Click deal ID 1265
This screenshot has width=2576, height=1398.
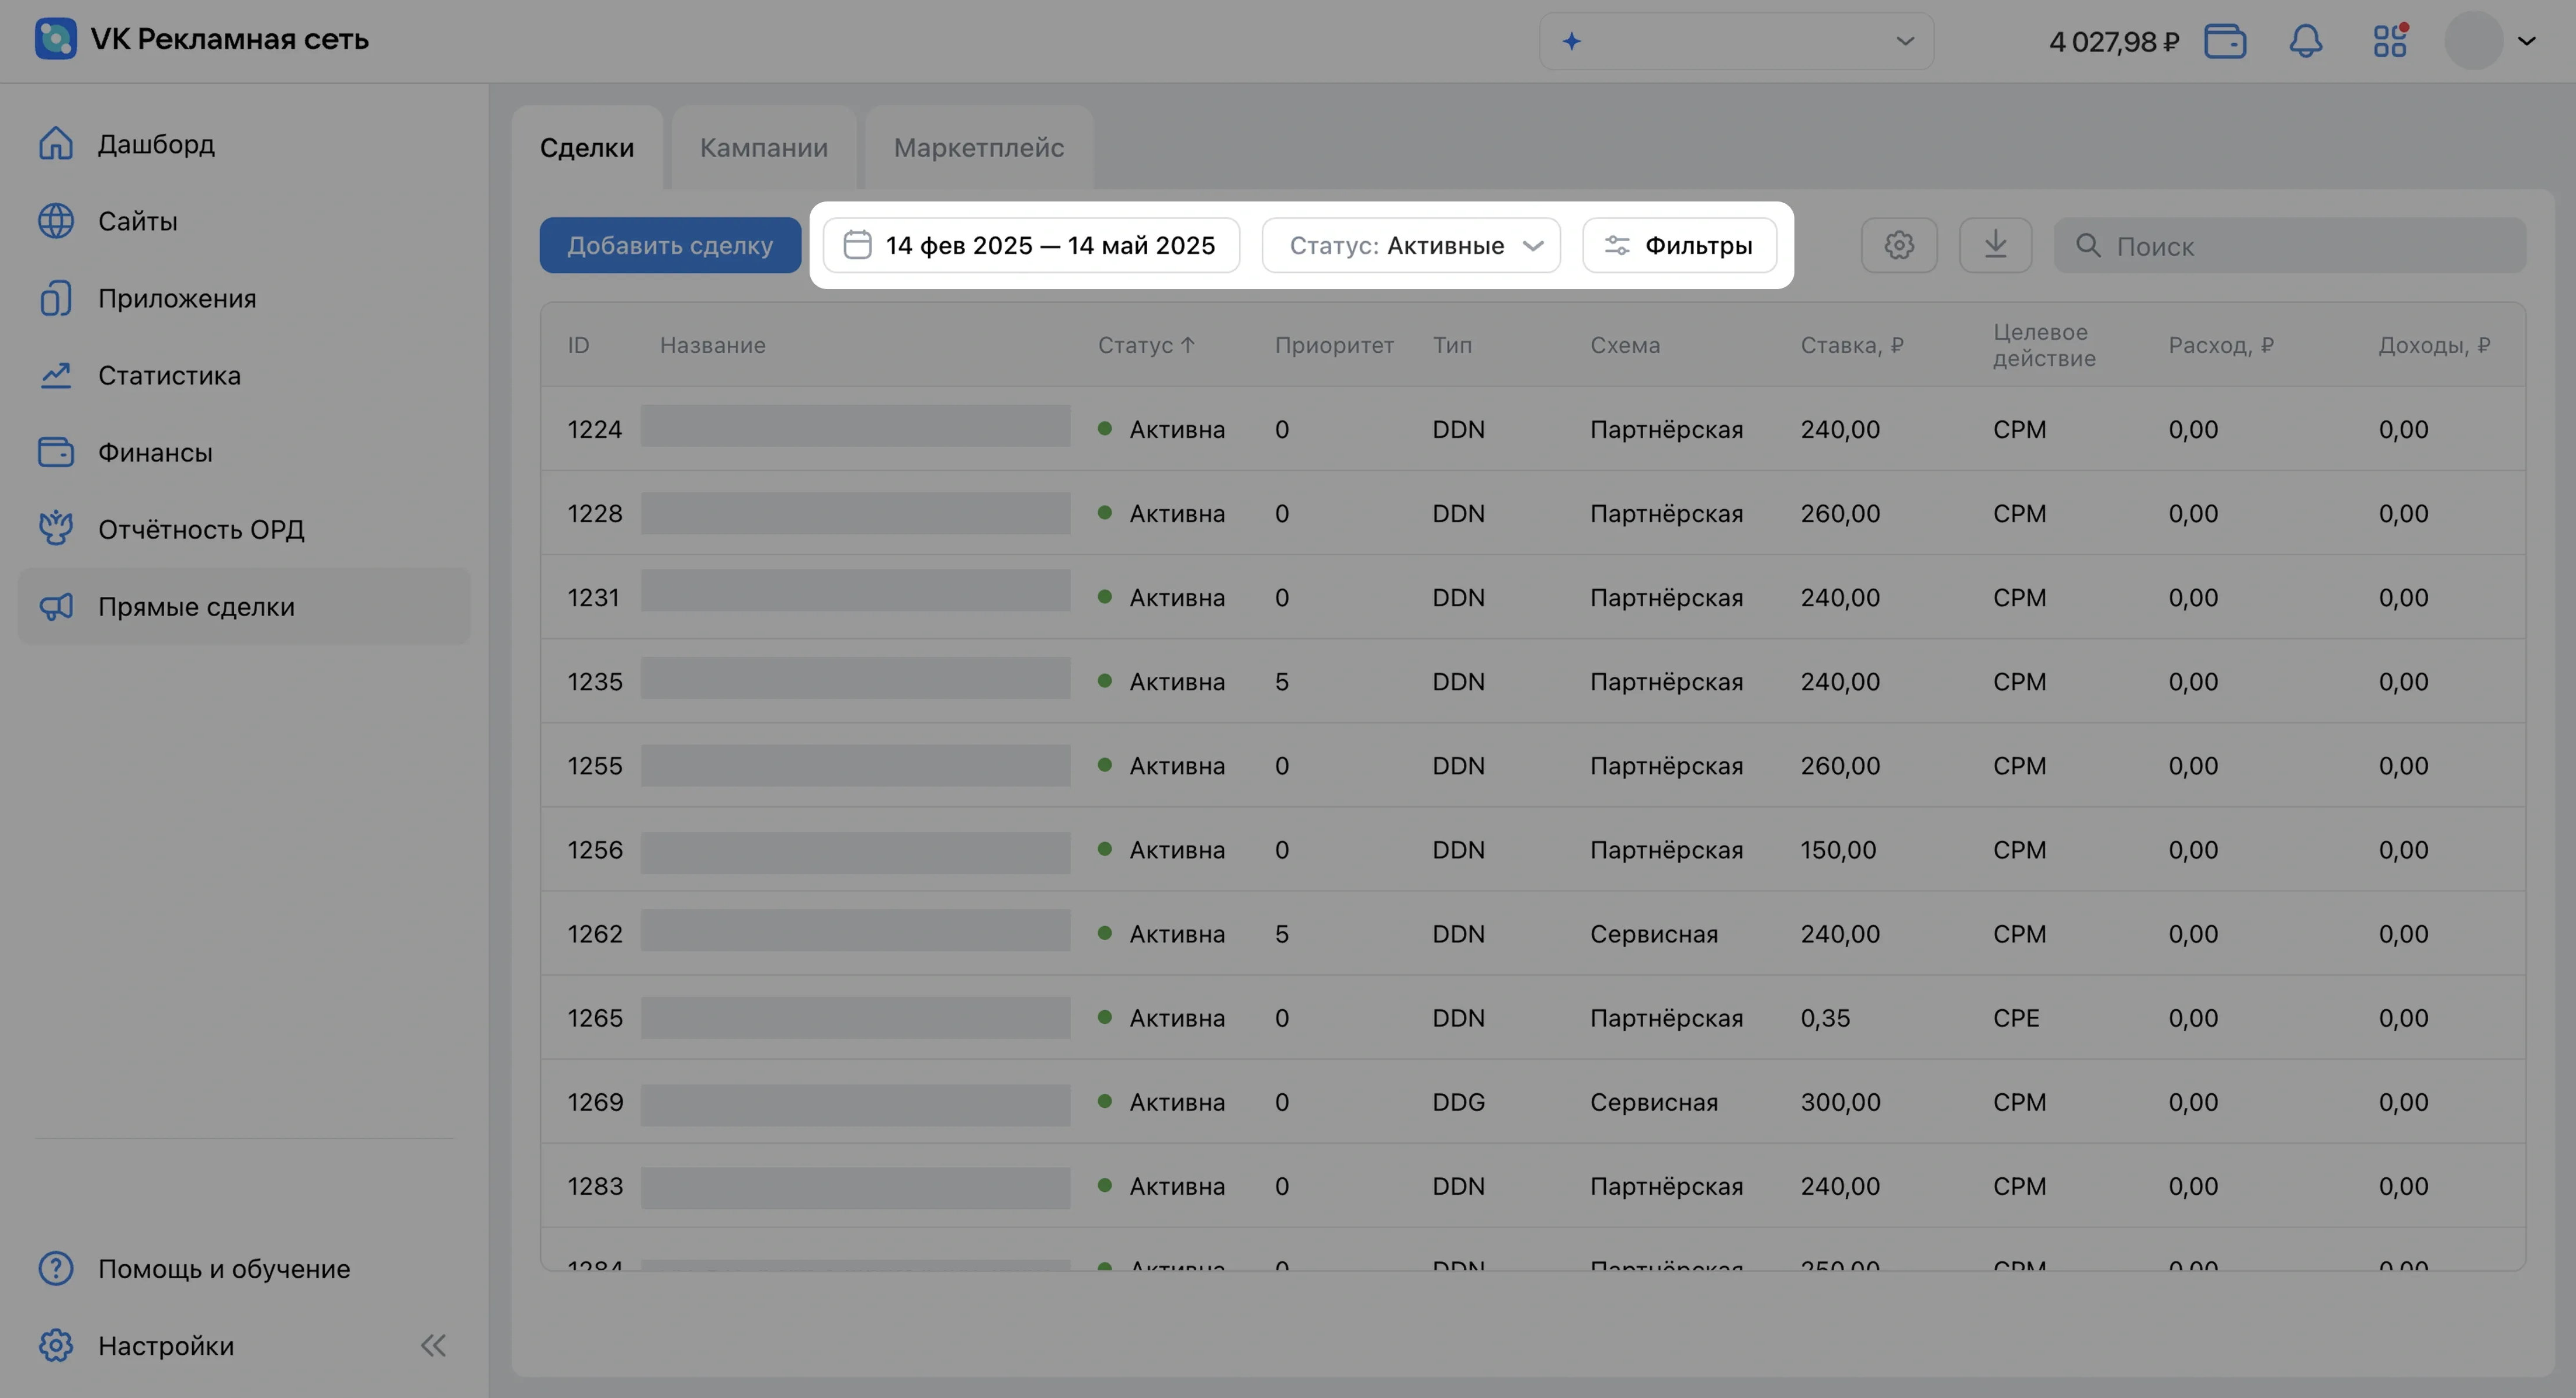[595, 1017]
